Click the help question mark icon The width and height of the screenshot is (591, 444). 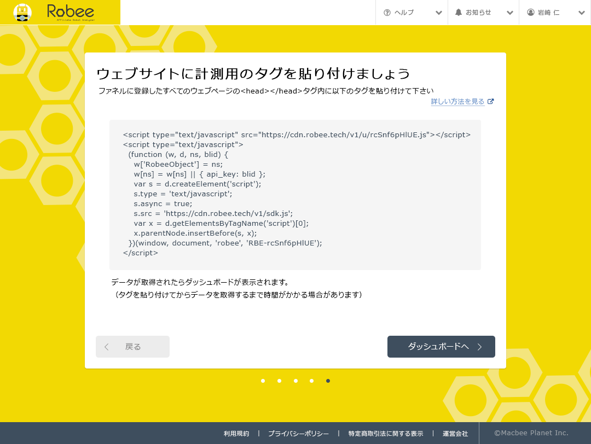tap(387, 13)
